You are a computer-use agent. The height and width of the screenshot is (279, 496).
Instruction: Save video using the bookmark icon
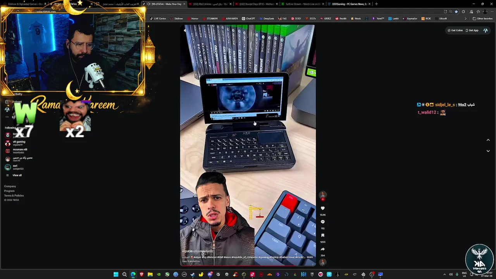(x=322, y=236)
